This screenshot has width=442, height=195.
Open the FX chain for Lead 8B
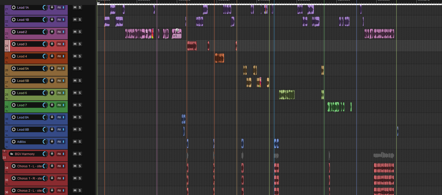click(x=59, y=129)
